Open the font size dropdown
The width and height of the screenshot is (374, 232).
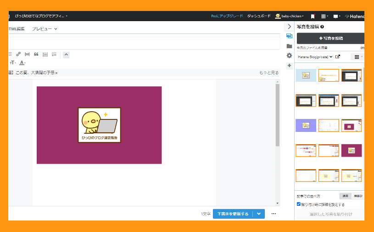pos(13,62)
